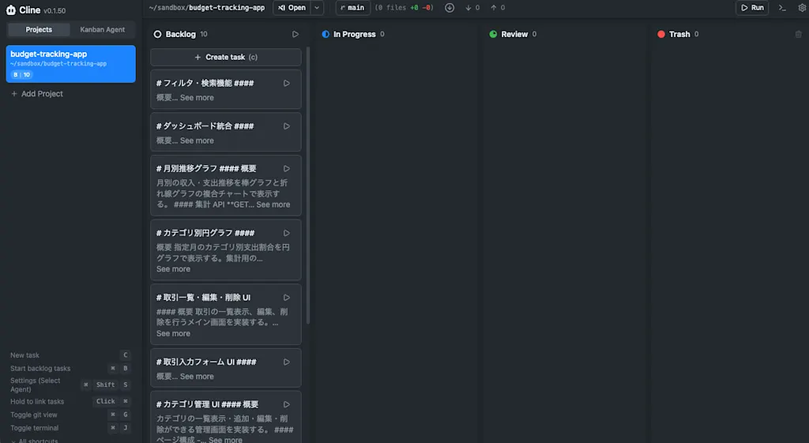Image resolution: width=809 pixels, height=443 pixels.
Task: Start the フィルタ・検索機能 task
Action: click(286, 83)
